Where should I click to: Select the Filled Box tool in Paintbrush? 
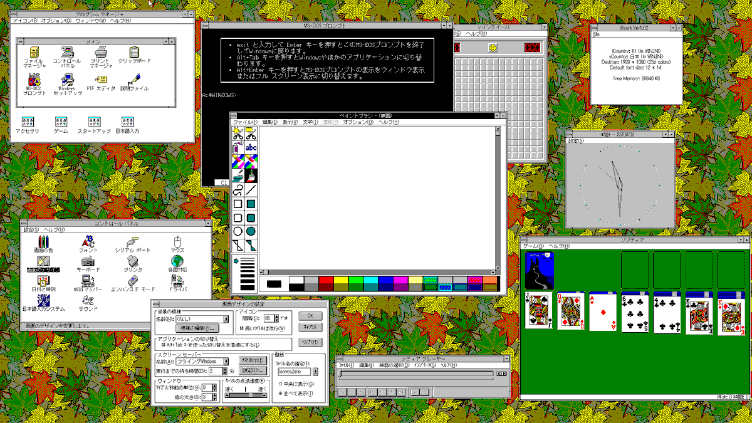[x=251, y=204]
